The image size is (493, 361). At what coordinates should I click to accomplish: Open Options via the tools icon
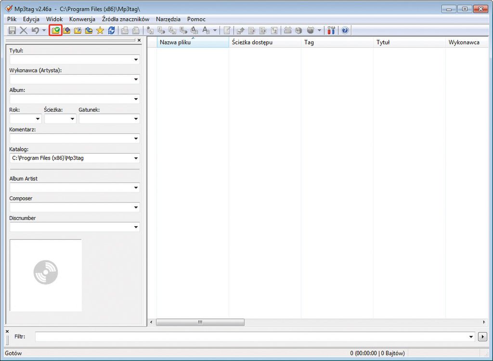click(331, 30)
